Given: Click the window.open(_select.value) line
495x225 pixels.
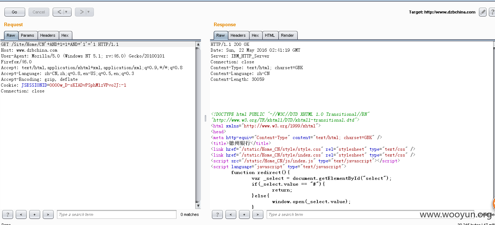Looking at the screenshot, I should [x=311, y=202].
